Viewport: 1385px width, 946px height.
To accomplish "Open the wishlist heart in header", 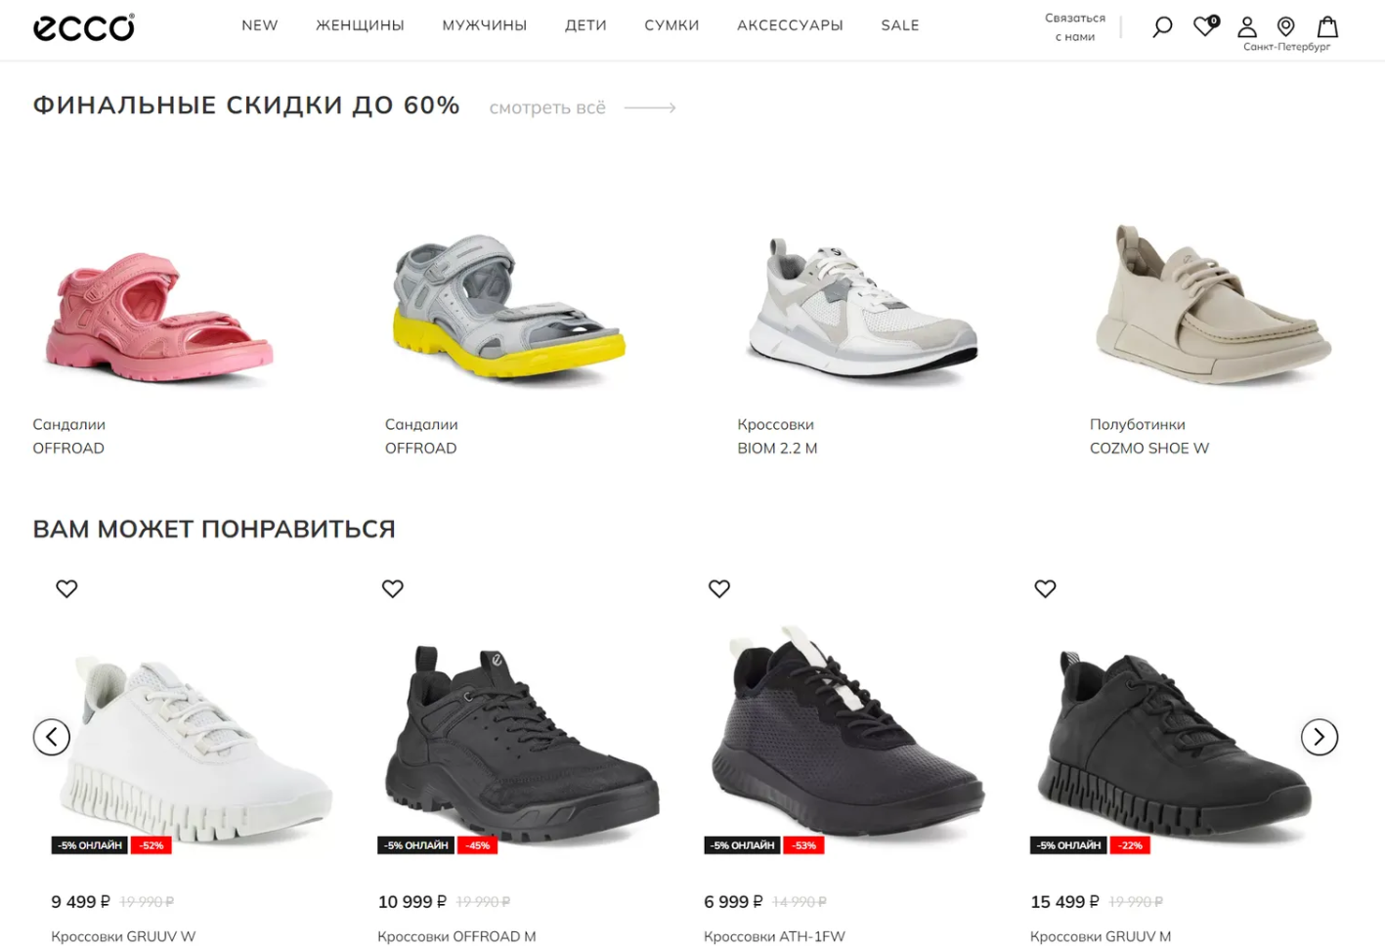I will (x=1206, y=25).
